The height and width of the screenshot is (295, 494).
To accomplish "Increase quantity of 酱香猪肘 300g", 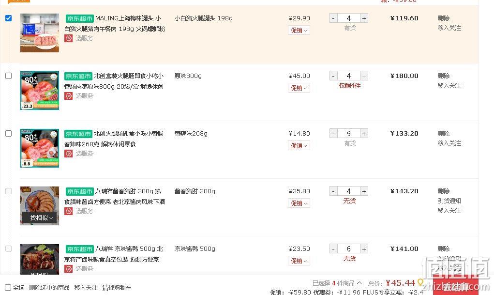I will point(364,191).
